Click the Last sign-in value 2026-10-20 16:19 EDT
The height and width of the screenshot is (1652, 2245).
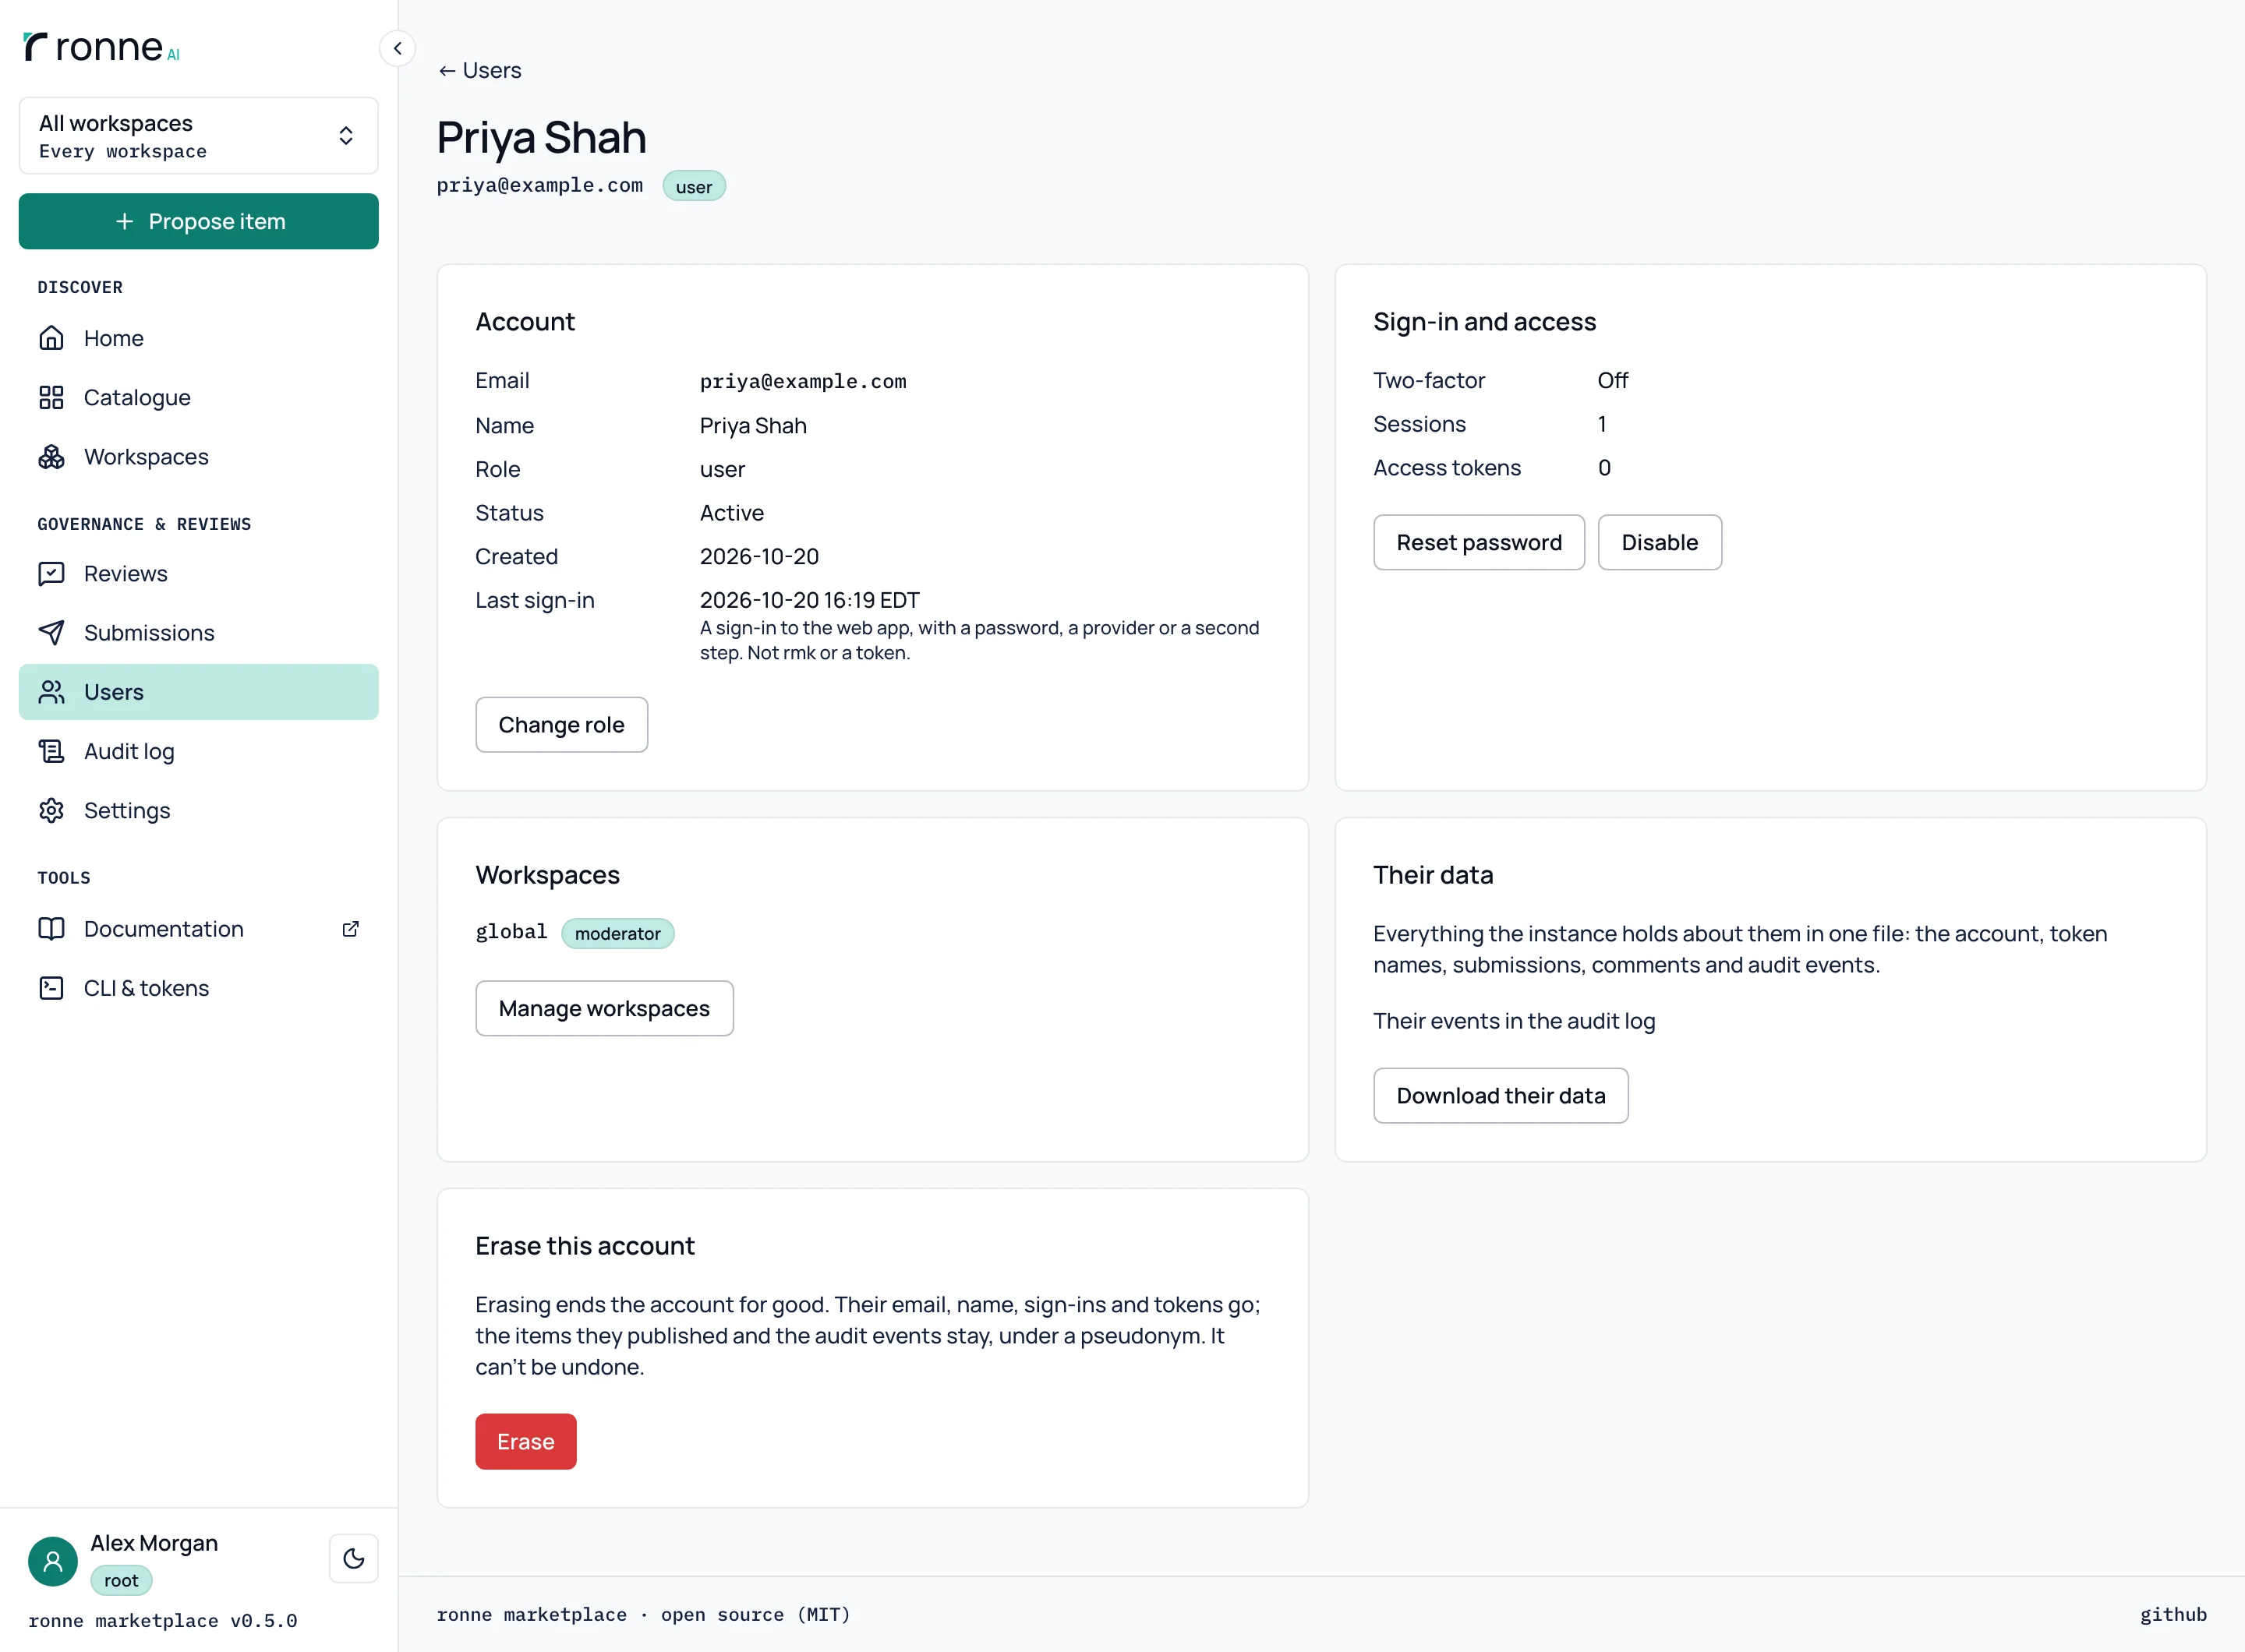(x=809, y=600)
